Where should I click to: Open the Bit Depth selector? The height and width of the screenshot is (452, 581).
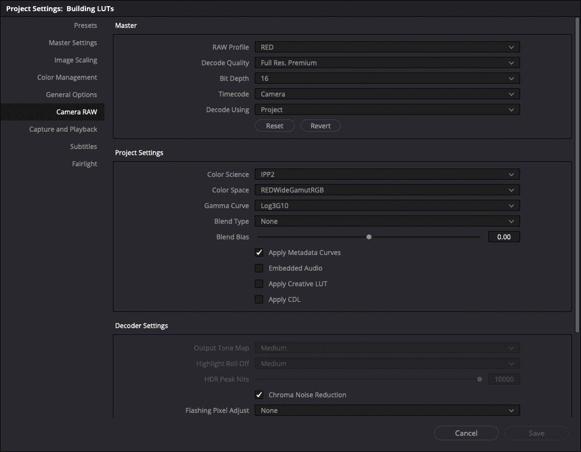tap(388, 78)
